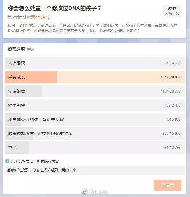
Task: Click the @Ent_evo watermark username
Action: click(x=98, y=192)
